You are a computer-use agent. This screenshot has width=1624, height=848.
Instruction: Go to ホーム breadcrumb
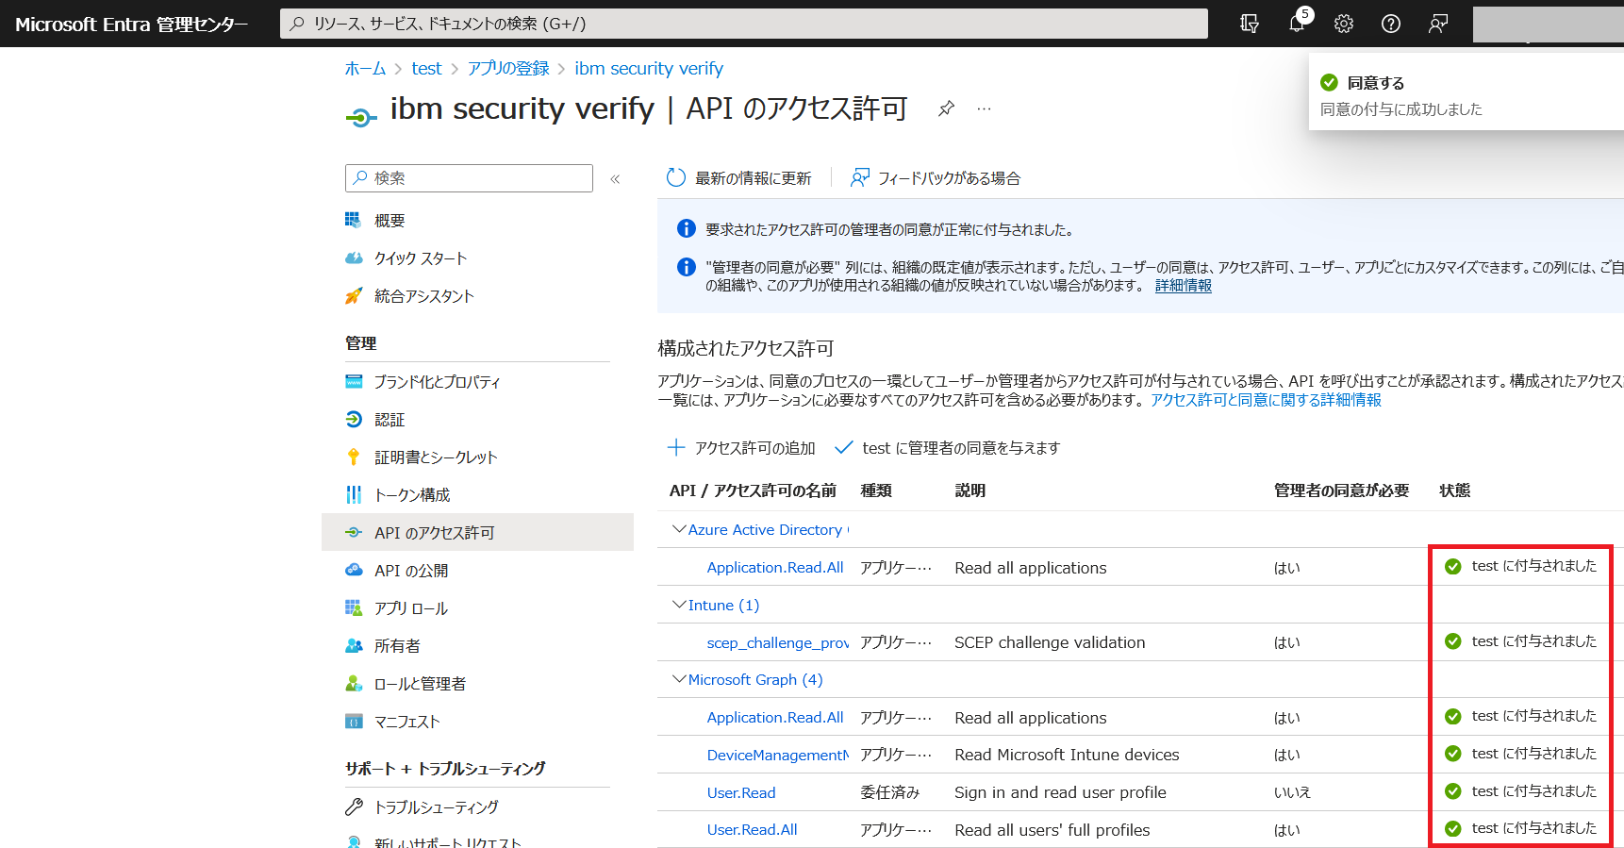(365, 68)
